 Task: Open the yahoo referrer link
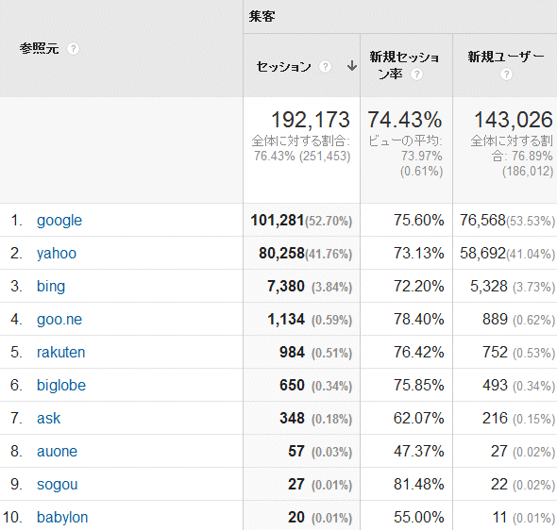pyautogui.click(x=57, y=254)
